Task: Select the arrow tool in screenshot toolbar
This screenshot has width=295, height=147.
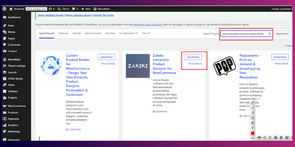Action: pos(253,113)
